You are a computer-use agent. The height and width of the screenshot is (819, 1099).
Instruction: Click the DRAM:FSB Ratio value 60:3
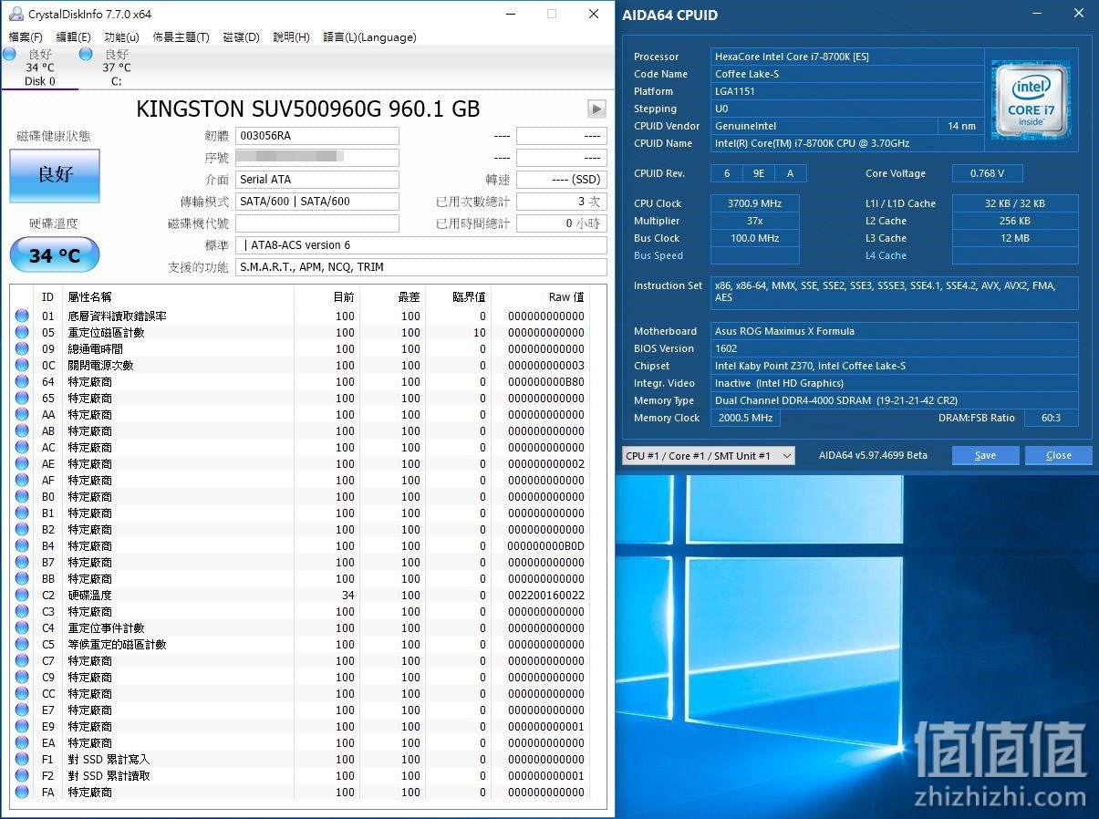coord(1050,418)
